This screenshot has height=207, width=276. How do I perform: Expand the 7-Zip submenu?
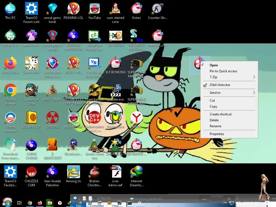[x=229, y=77]
